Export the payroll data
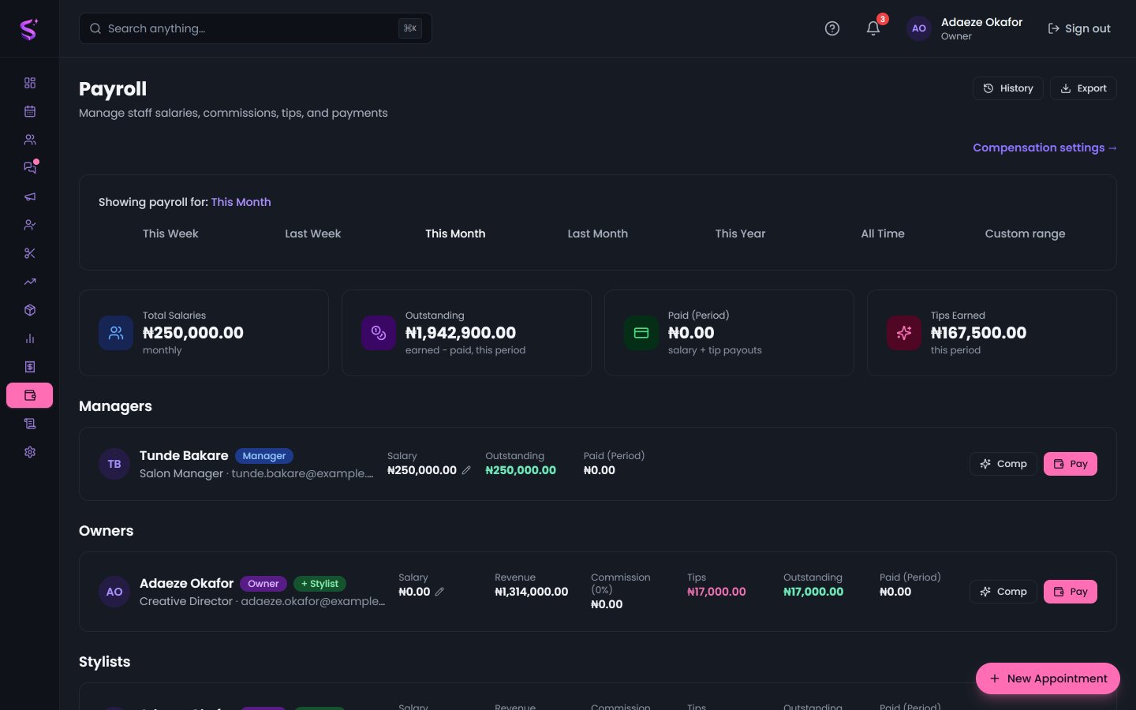1136x710 pixels. [1083, 88]
